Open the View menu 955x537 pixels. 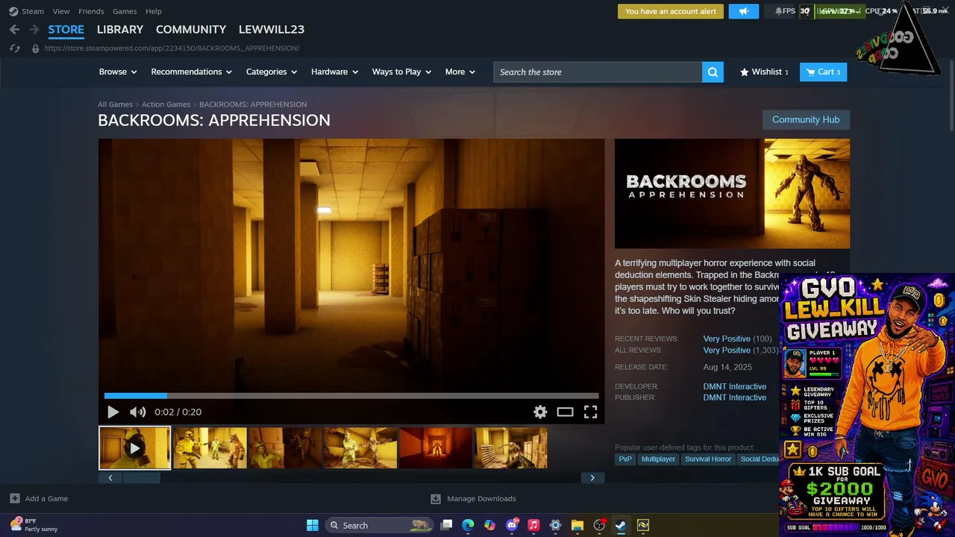tap(61, 11)
